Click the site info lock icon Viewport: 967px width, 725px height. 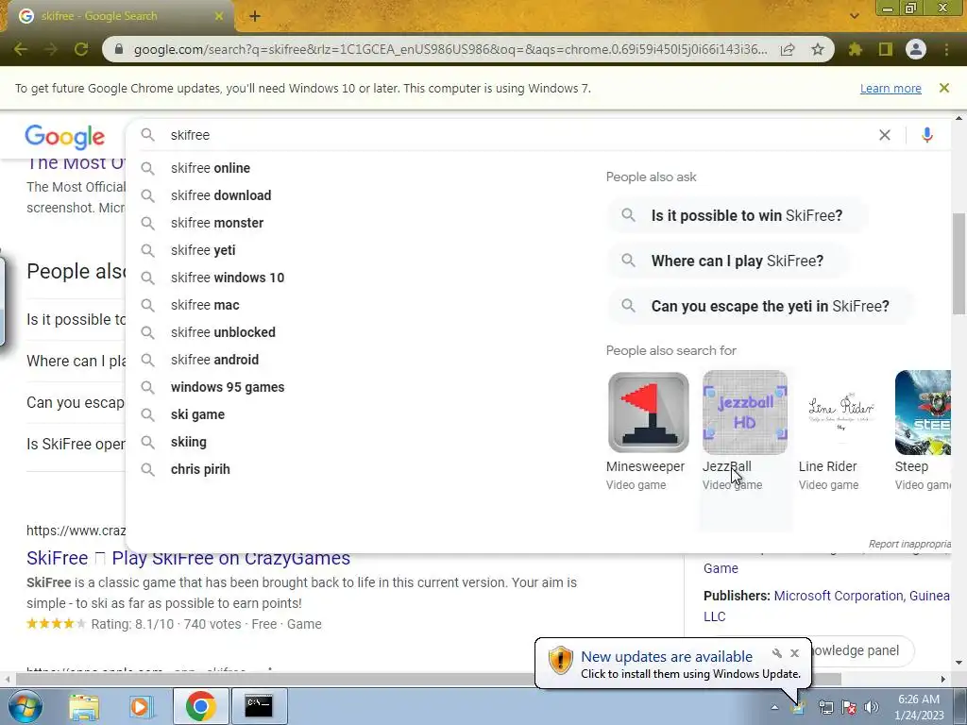click(119, 49)
